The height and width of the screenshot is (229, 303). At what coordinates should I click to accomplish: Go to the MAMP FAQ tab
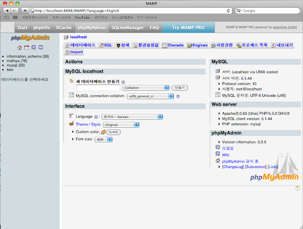154,27
